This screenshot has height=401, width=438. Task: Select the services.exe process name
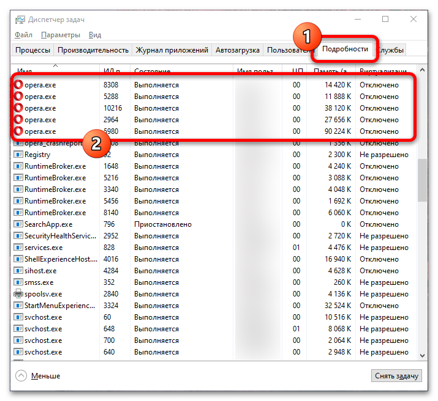[43, 248]
